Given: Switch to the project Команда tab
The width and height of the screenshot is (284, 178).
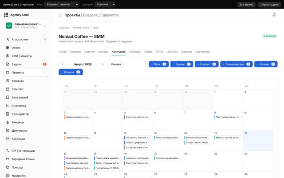Looking at the screenshot, I should pyautogui.click(x=186, y=52).
